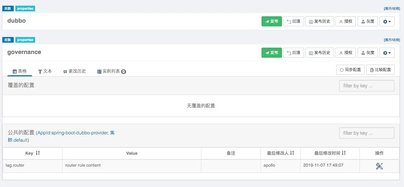Toggle 展开/收缩 expand-collapse for governance
404x187 pixels.
tap(392, 40)
